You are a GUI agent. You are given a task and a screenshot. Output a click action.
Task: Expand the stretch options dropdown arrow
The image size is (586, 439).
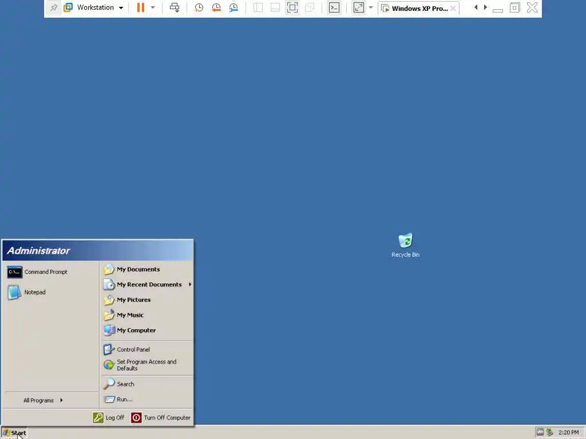[371, 7]
